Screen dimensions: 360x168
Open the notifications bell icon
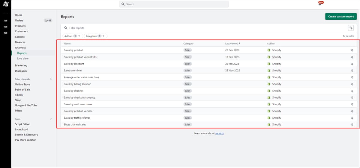tap(320, 4)
